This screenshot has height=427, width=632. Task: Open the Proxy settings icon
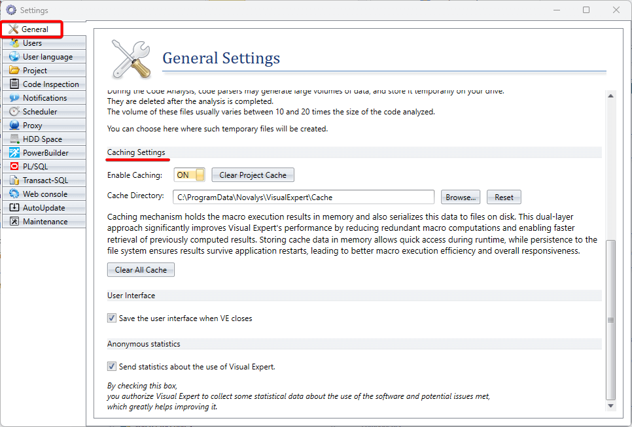click(15, 125)
